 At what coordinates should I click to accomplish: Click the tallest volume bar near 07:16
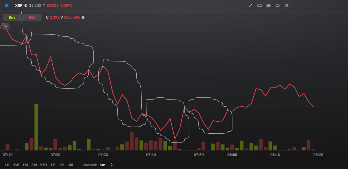[x=36, y=127]
